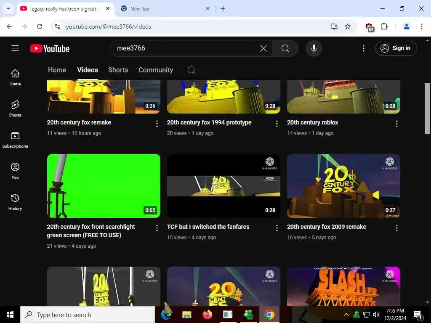Switch to the New Tab browser tab

point(165,9)
